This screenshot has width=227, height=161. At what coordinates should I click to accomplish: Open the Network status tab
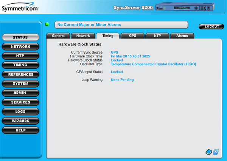[83, 36]
